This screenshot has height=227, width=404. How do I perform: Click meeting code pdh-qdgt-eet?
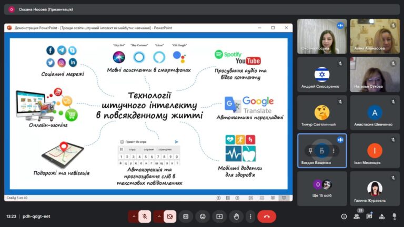pyautogui.click(x=36, y=216)
